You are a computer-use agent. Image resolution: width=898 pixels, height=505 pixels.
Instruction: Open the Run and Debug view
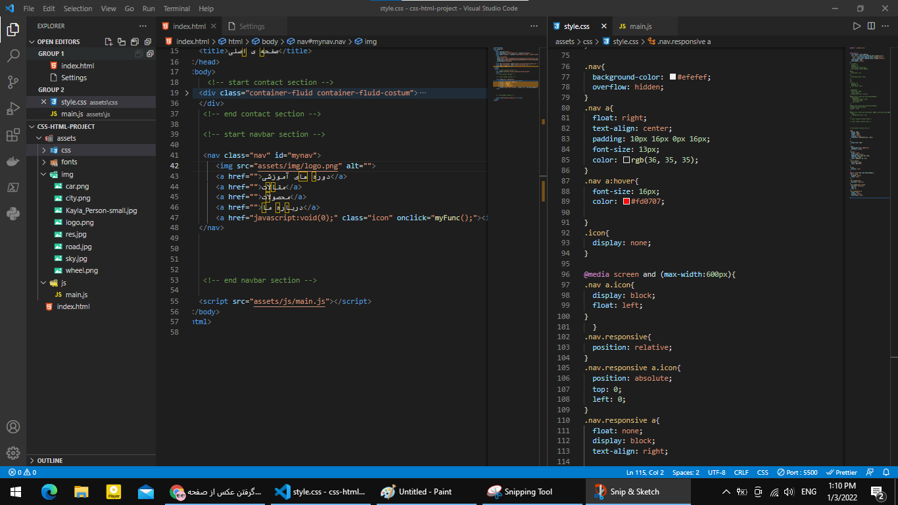(x=12, y=108)
